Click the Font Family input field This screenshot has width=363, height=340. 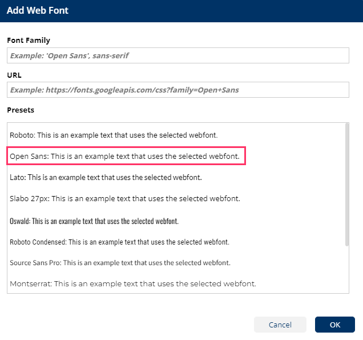pyautogui.click(x=178, y=55)
